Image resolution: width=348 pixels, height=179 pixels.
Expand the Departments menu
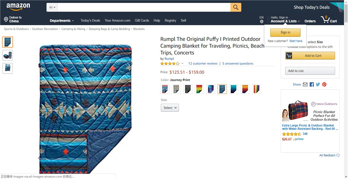62,21
